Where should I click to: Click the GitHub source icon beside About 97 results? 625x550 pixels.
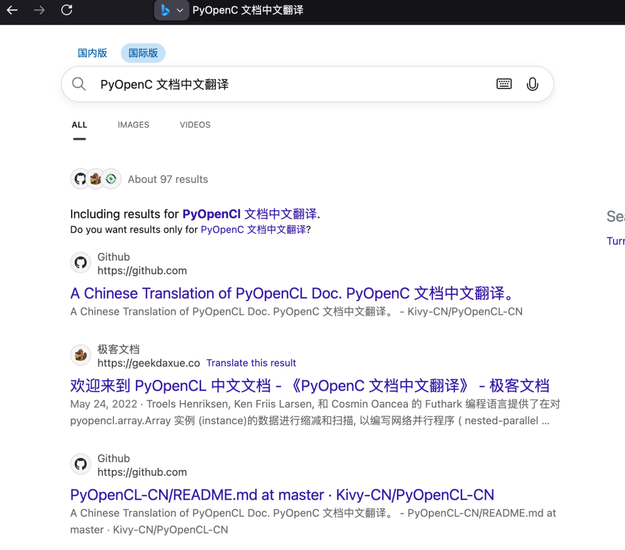[x=80, y=179]
